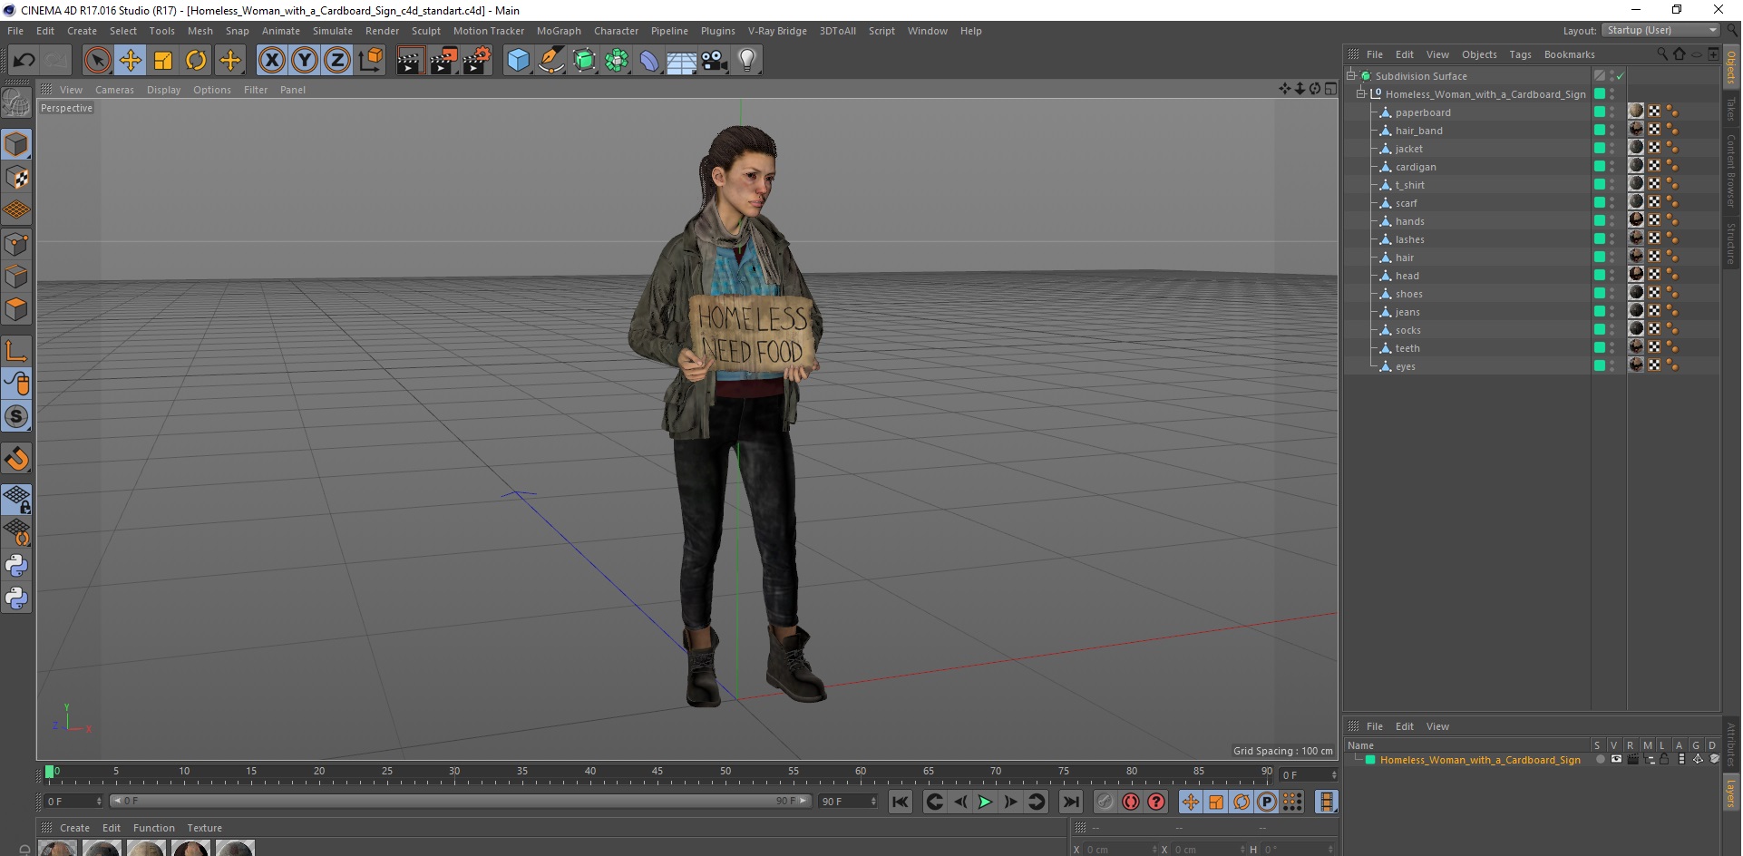Activate the Rotate tool

click(196, 61)
